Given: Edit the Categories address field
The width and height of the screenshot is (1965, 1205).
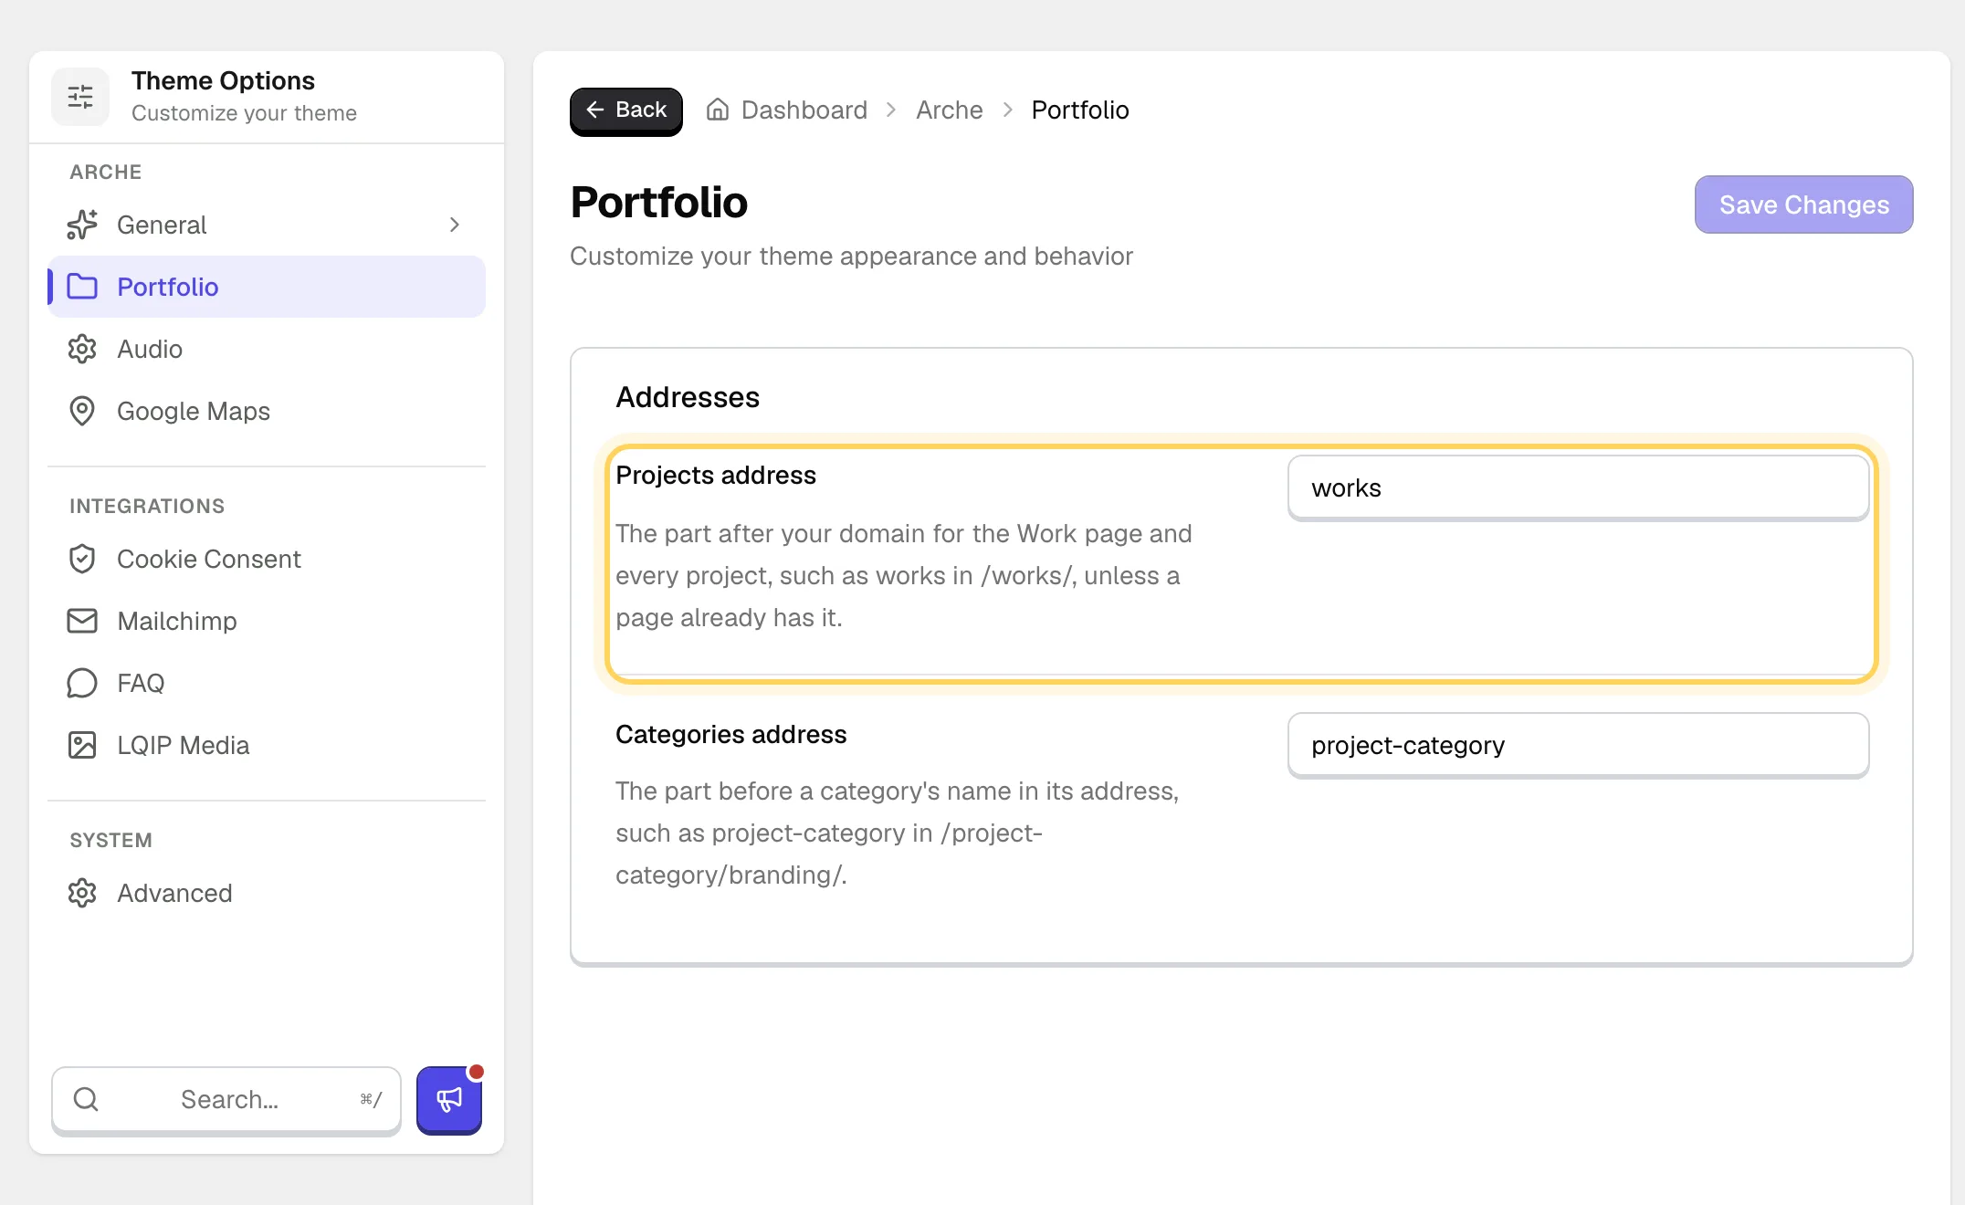Looking at the screenshot, I should click(1579, 745).
